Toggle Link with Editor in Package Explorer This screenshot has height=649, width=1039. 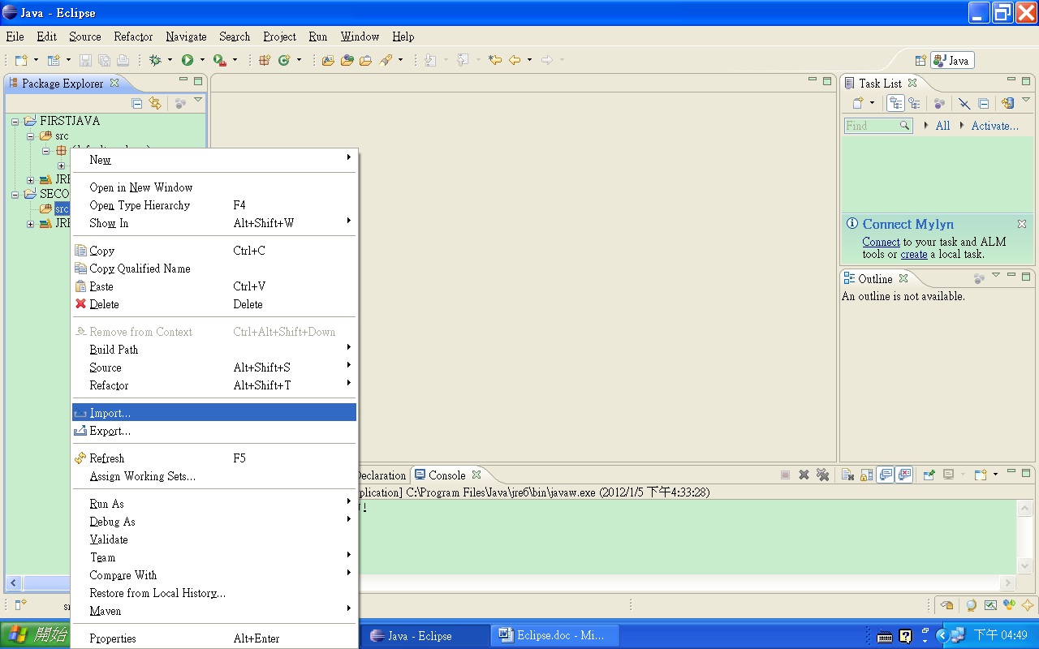pyautogui.click(x=155, y=103)
